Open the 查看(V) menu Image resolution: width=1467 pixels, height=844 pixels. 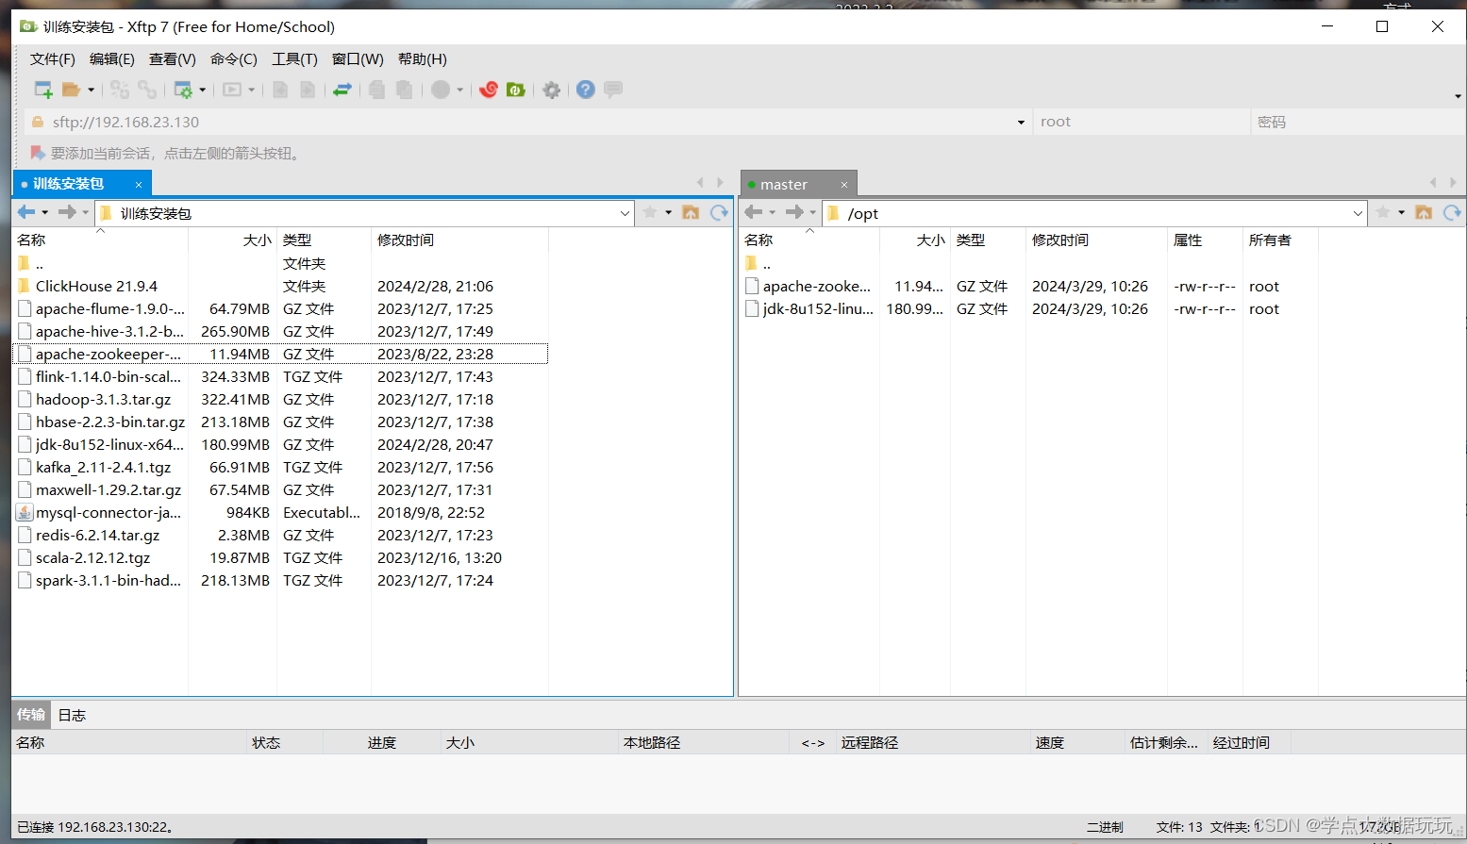coord(173,58)
